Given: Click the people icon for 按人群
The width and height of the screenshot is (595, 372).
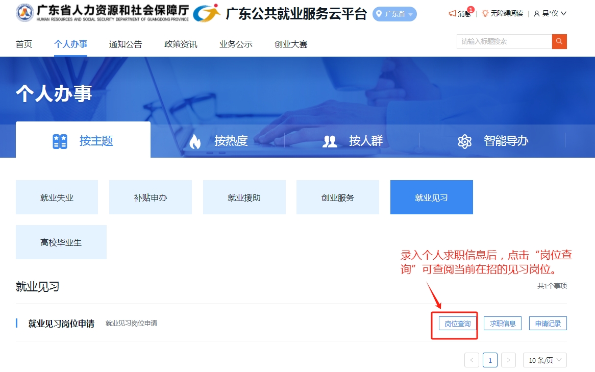Looking at the screenshot, I should tap(330, 141).
